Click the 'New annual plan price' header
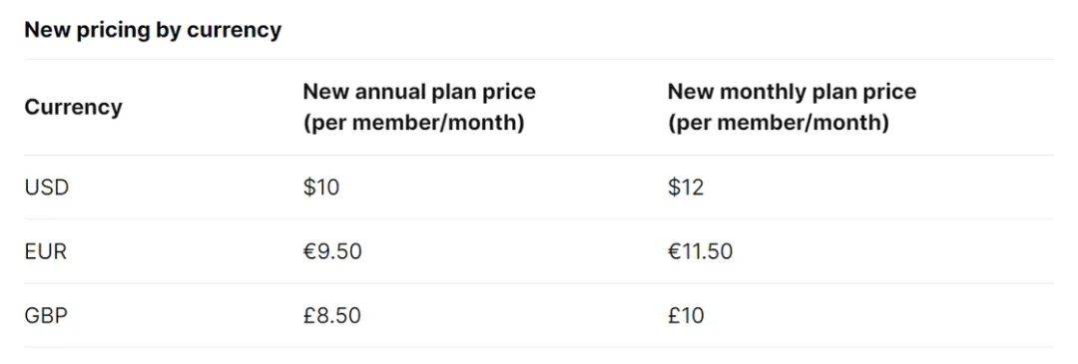This screenshot has height=364, width=1078. point(419,92)
